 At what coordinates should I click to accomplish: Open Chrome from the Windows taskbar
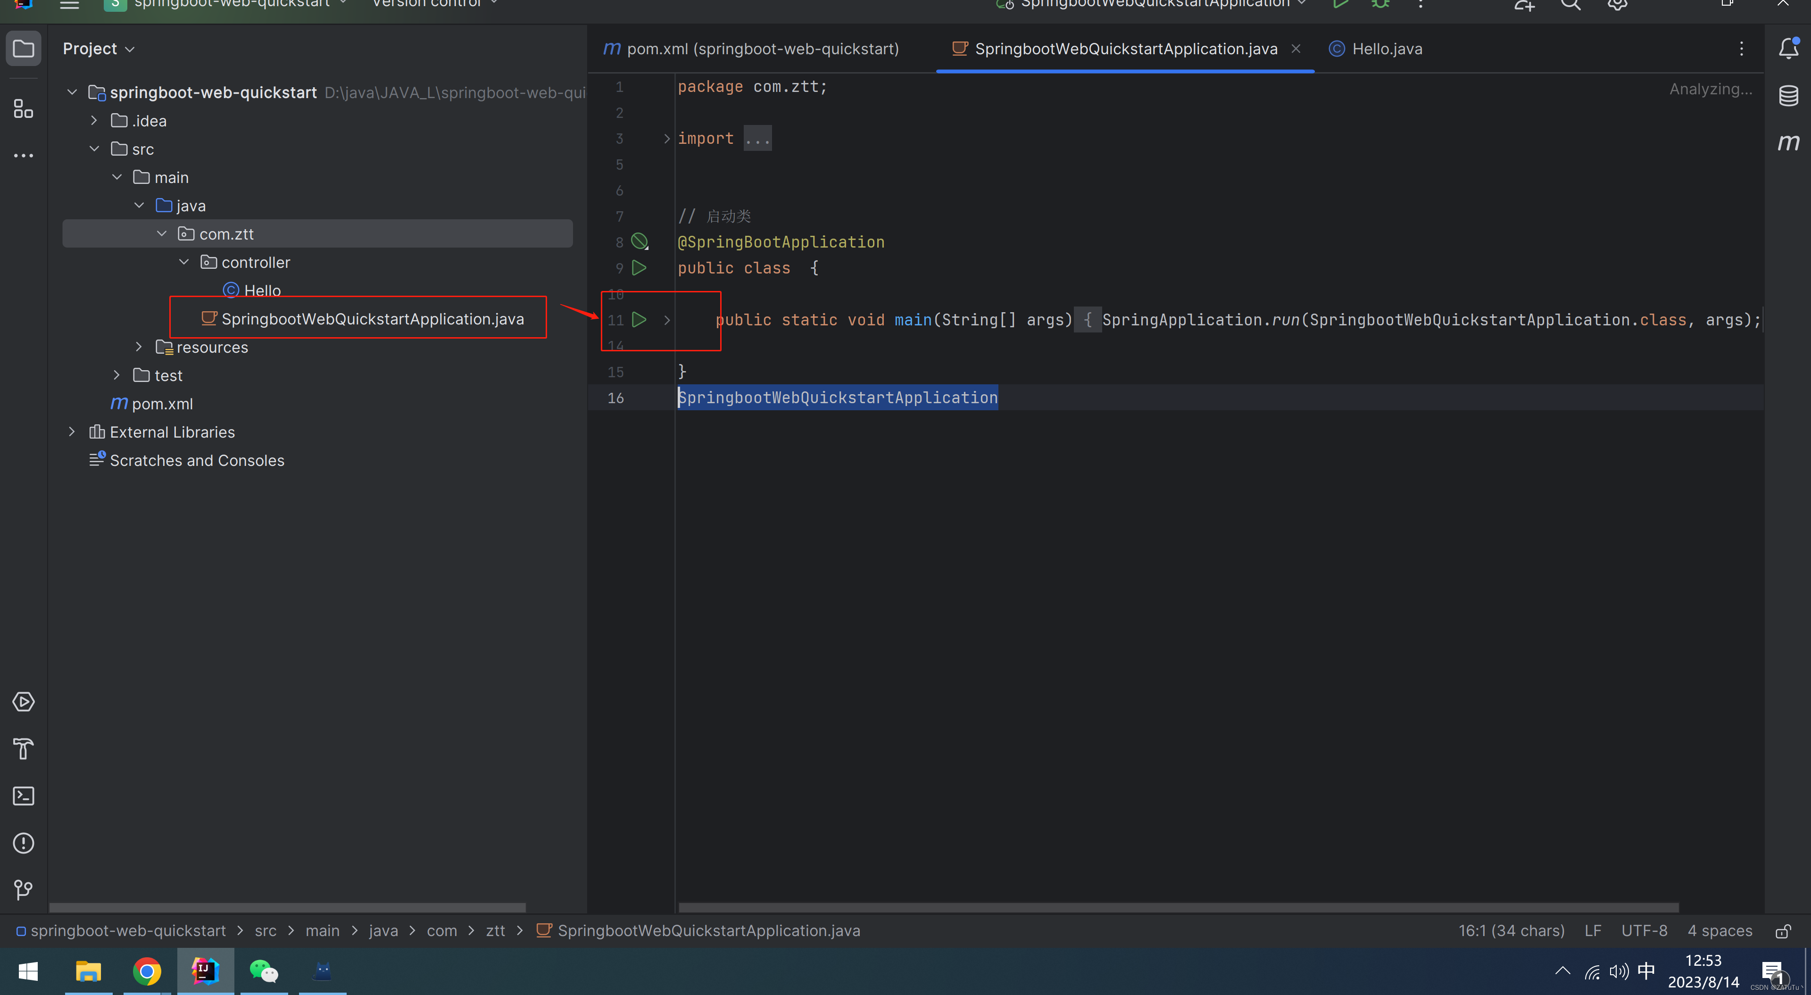coord(147,972)
